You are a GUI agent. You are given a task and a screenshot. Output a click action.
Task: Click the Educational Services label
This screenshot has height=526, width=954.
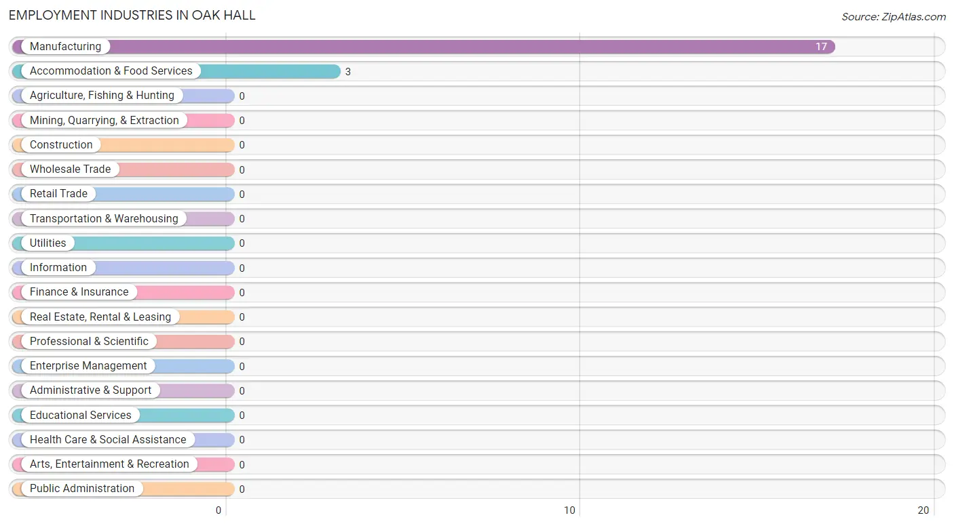pos(81,415)
